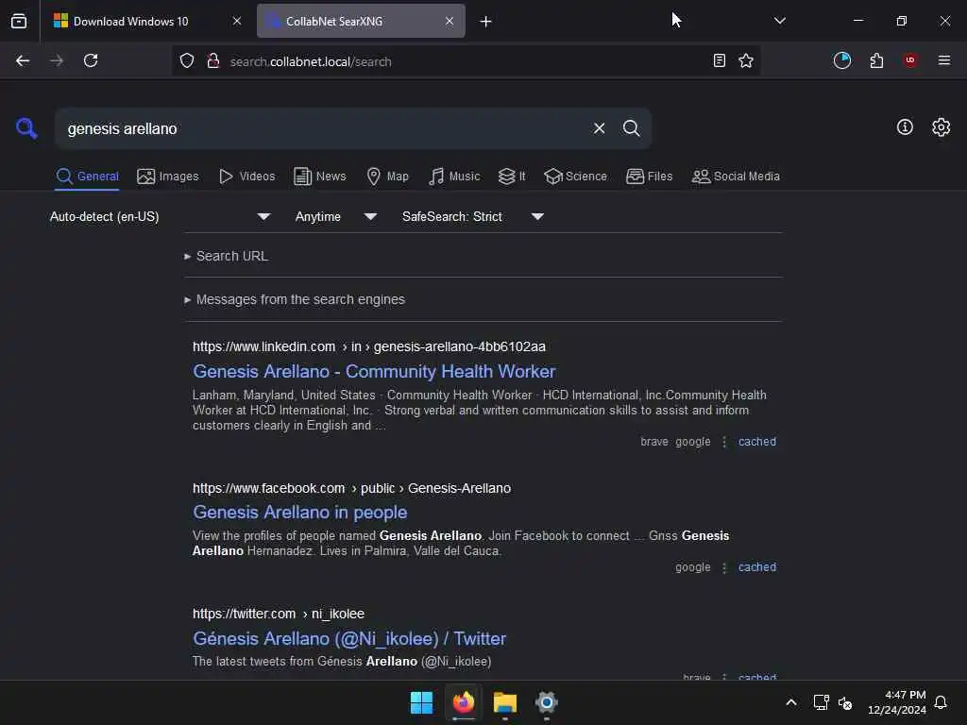This screenshot has width=967, height=725.
Task: Toggle Reader View icon in address bar
Action: [x=719, y=60]
